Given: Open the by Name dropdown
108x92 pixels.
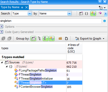Looking at the screenshot, I should pos(69,13).
